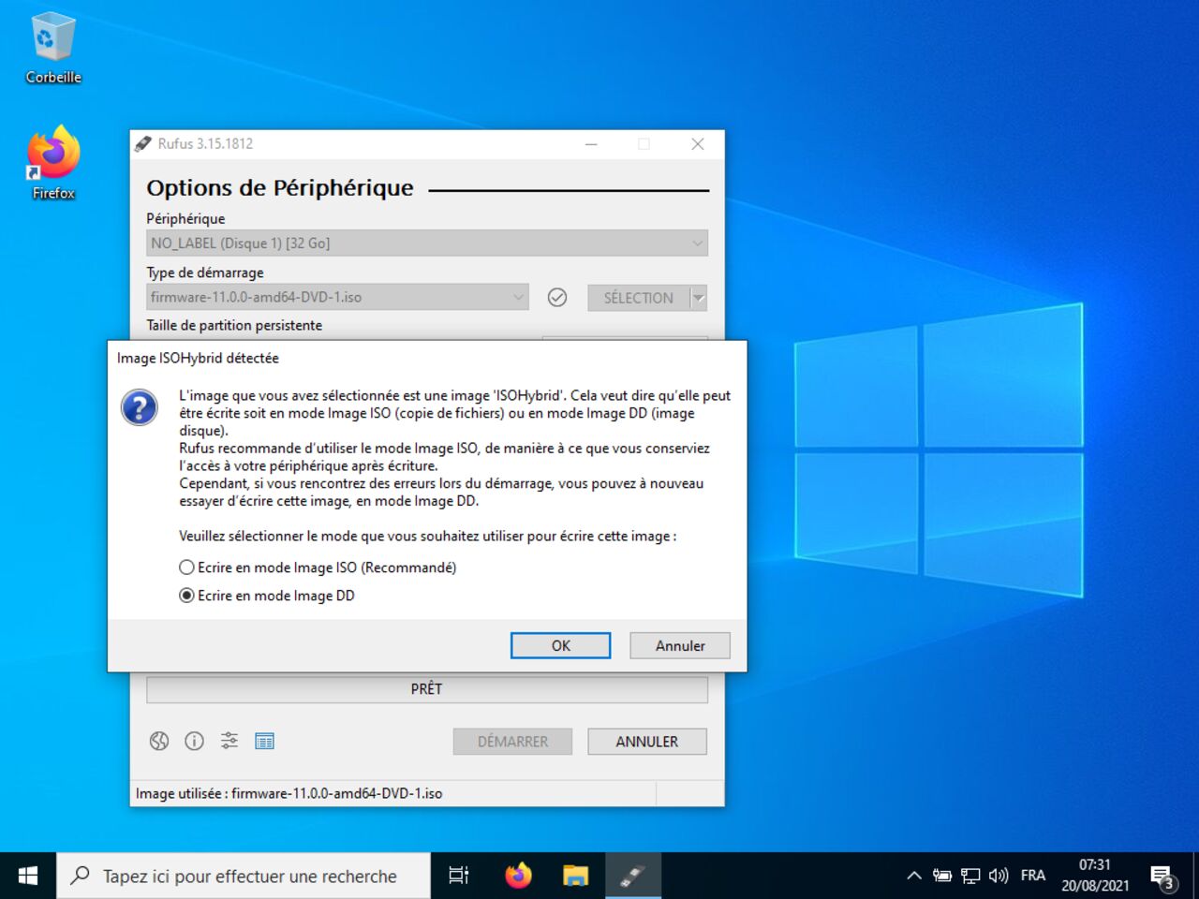Click the battery tray icon
The width and height of the screenshot is (1199, 899).
pos(942,876)
